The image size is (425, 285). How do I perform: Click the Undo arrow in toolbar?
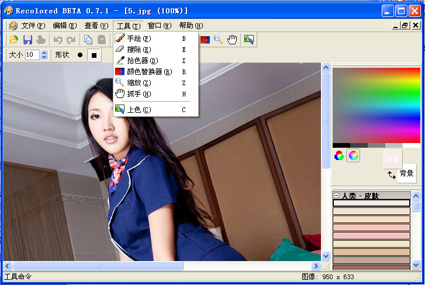58,40
